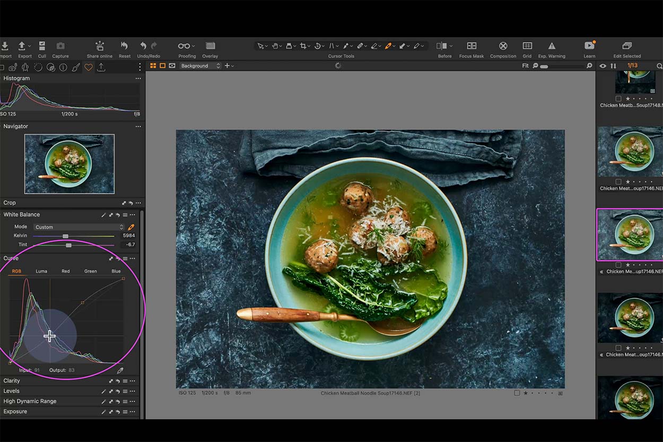Image resolution: width=663 pixels, height=442 pixels.
Task: Select the White Balance eyedropper picker
Action: [x=131, y=226]
